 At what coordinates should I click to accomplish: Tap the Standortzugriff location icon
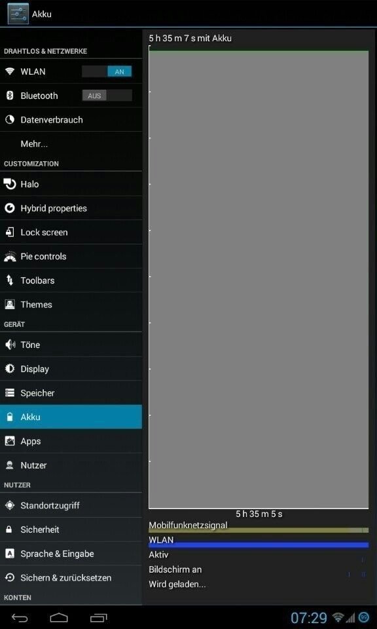[10, 505]
